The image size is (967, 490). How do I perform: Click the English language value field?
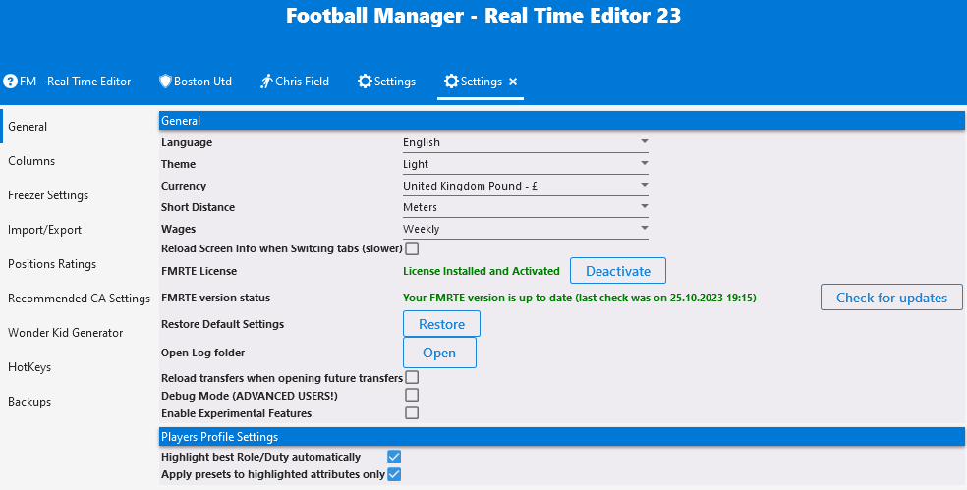[526, 142]
